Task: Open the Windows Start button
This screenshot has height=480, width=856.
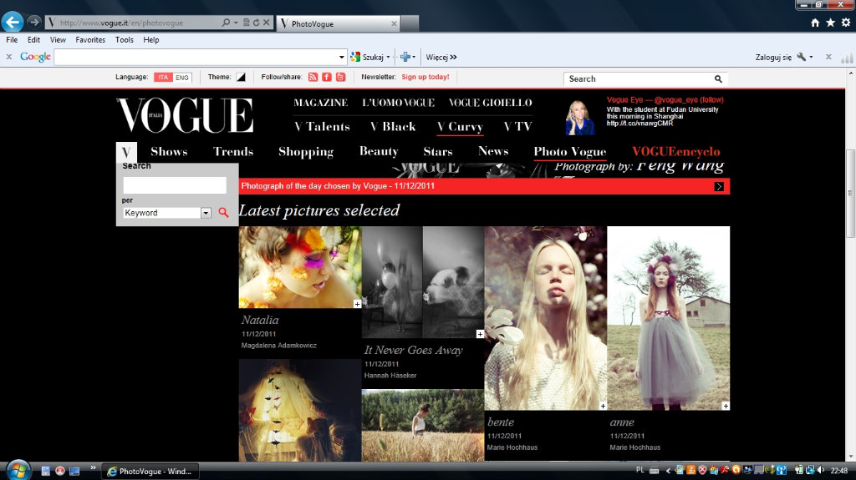Action: 18,470
